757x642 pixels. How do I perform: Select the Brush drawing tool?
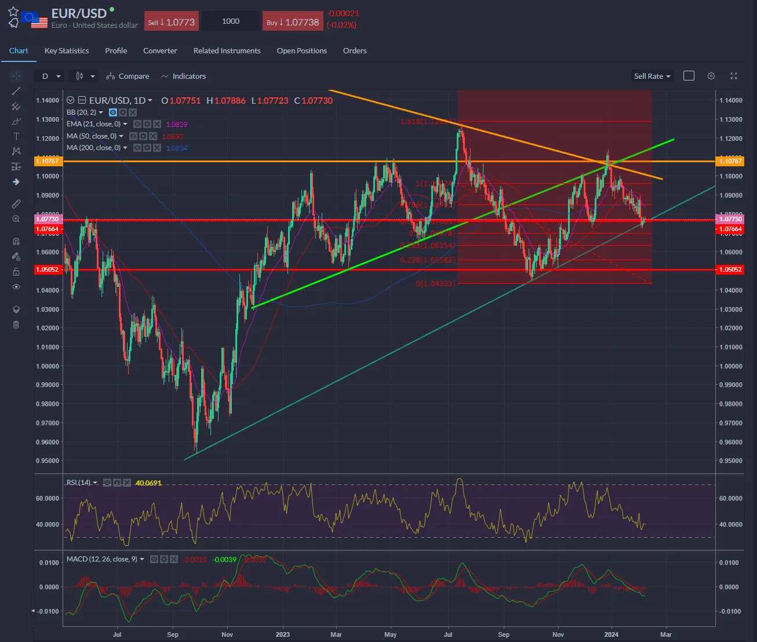pyautogui.click(x=16, y=121)
